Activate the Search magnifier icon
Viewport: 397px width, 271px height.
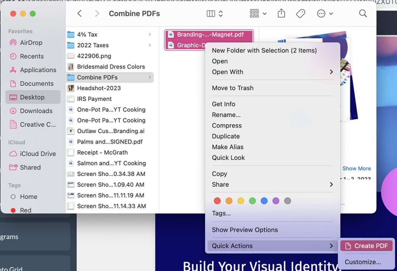pyautogui.click(x=363, y=13)
